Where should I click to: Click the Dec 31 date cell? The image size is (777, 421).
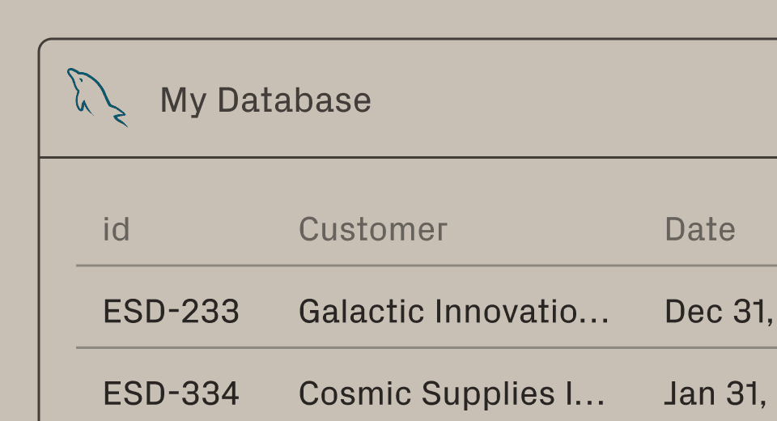tap(715, 312)
